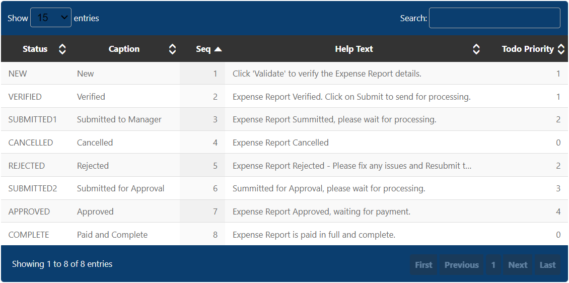
Task: Go to the First page
Action: 424,265
